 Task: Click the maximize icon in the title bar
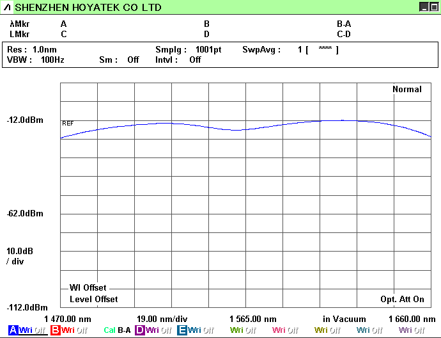[x=433, y=7]
